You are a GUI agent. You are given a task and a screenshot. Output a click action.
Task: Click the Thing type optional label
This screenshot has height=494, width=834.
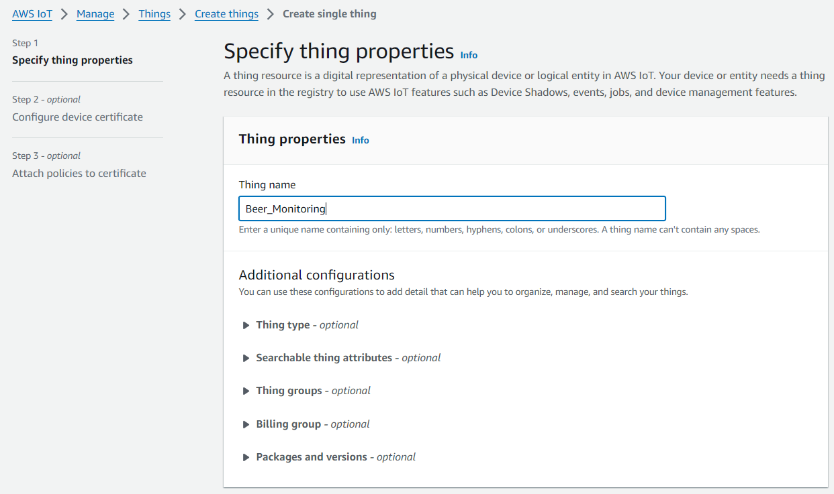point(307,325)
